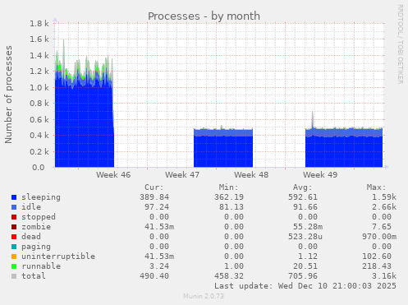Click uninterruptible average value 1.12

coord(308,256)
